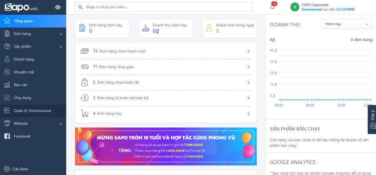
Task: Open the Tổng quan menu item
Action: (x=33, y=21)
